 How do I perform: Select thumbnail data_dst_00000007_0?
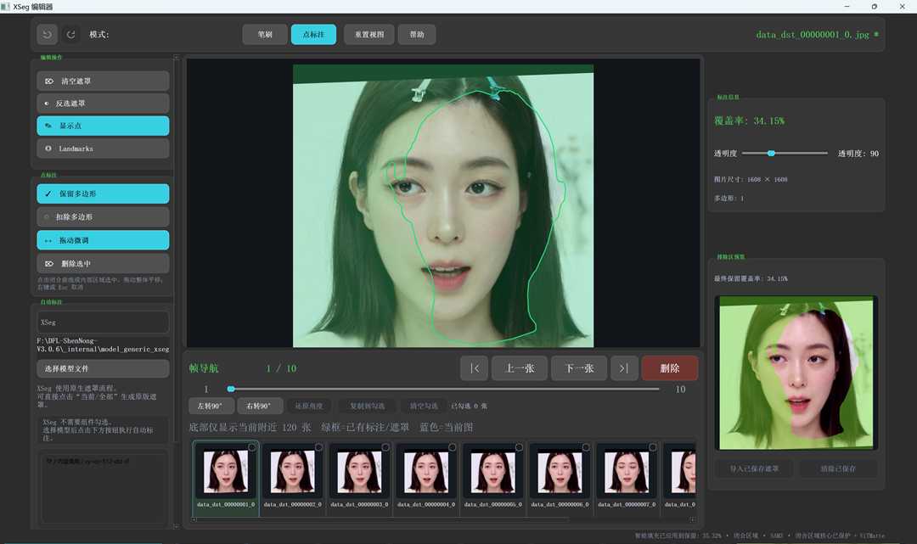pyautogui.click(x=627, y=478)
